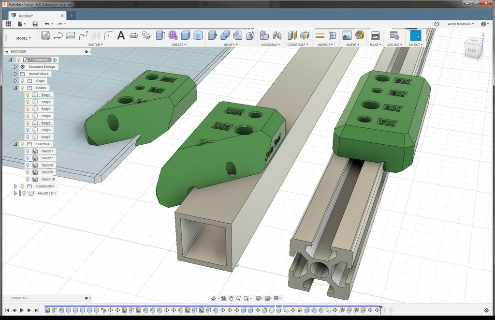495x320 pixels.
Task: Click the 3D Print icon under Make
Action: 375,35
